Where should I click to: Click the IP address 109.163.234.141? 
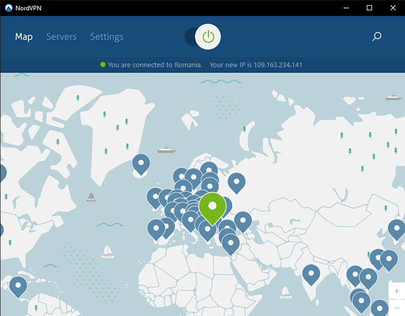pos(278,64)
